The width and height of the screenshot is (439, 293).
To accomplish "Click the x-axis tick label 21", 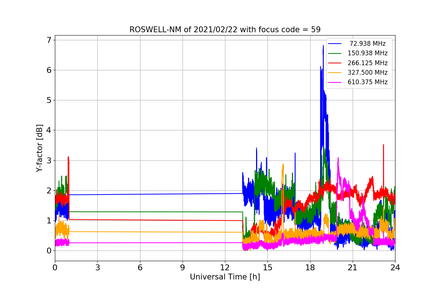I will coord(353,268).
